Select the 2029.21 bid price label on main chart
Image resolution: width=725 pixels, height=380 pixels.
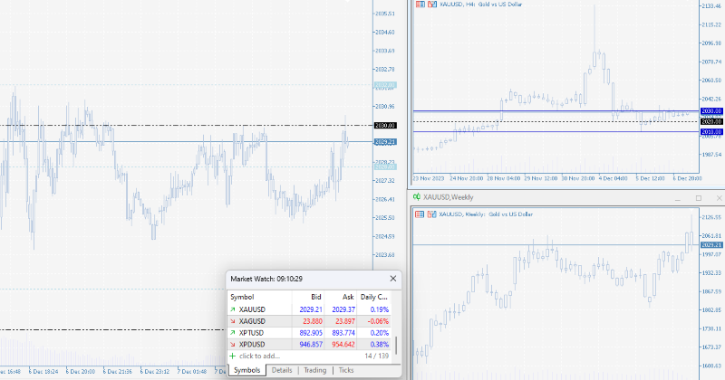click(385, 142)
